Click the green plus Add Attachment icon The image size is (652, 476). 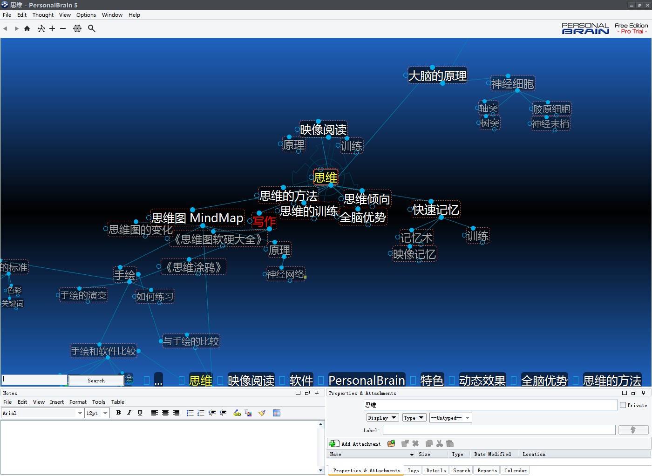[334, 444]
